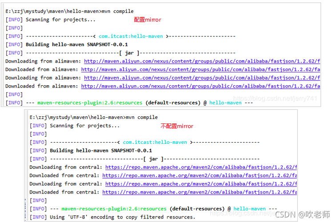
Task: Select '(default-resources)' in lower terminal
Action: click(x=197, y=209)
